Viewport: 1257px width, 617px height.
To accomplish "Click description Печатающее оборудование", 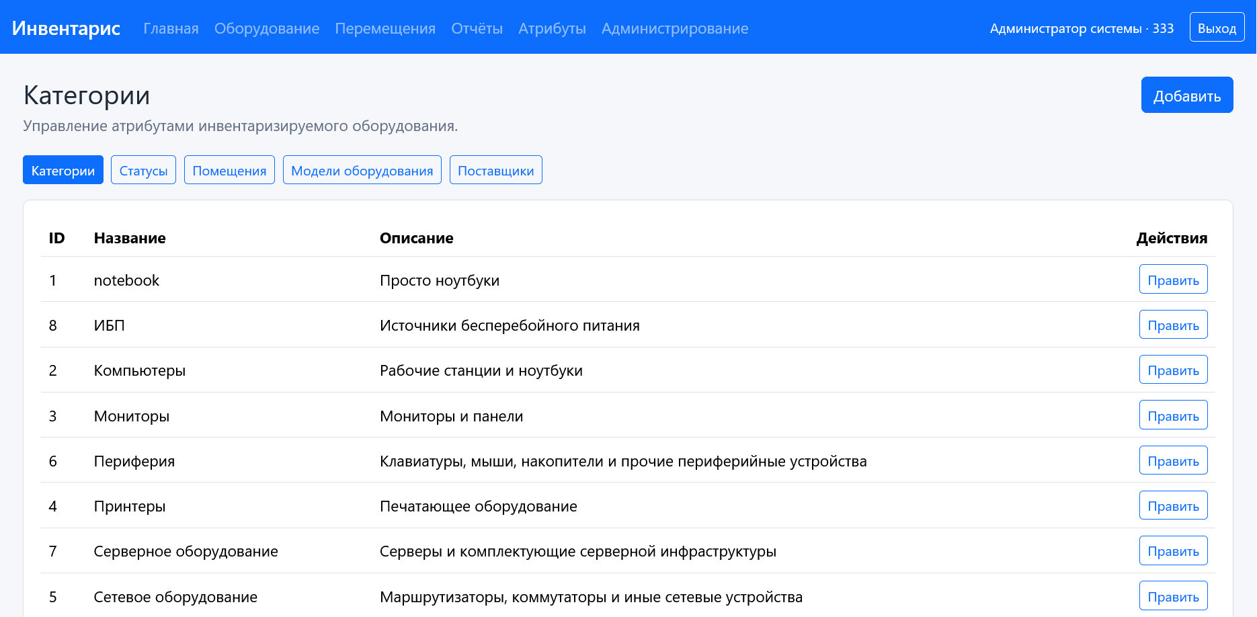I will click(x=479, y=506).
